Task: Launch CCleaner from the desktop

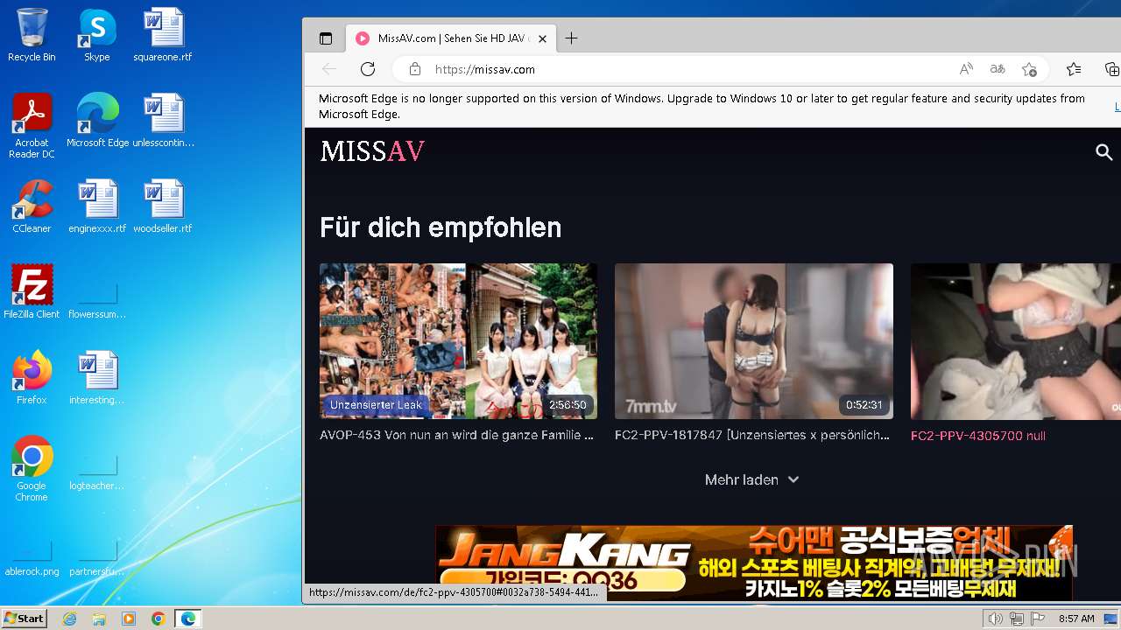Action: pos(32,206)
